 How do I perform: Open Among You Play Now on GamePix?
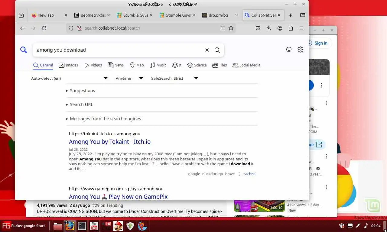coord(118,197)
